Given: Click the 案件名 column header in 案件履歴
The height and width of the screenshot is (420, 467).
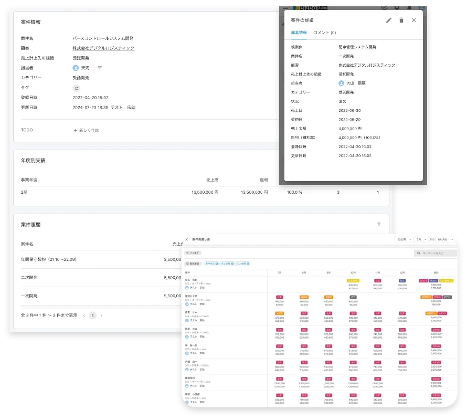Looking at the screenshot, I should [x=27, y=244].
